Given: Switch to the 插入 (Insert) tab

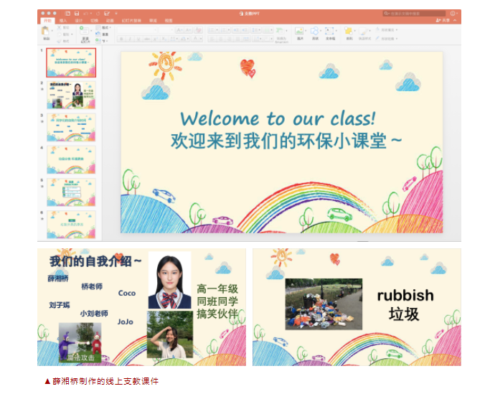Looking at the screenshot, I should 63,21.
